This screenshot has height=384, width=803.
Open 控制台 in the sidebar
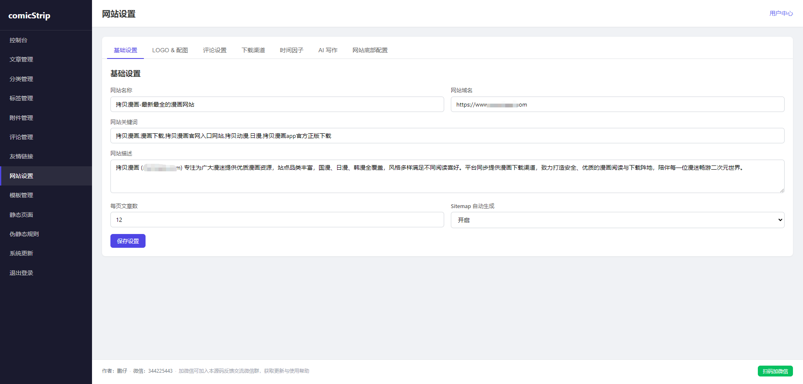46,40
